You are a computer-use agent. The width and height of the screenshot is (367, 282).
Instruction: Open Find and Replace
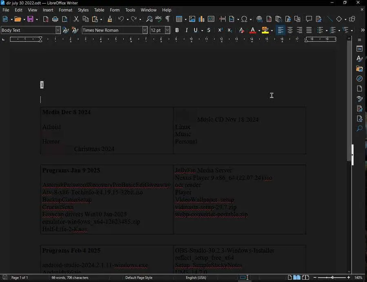pos(149,19)
